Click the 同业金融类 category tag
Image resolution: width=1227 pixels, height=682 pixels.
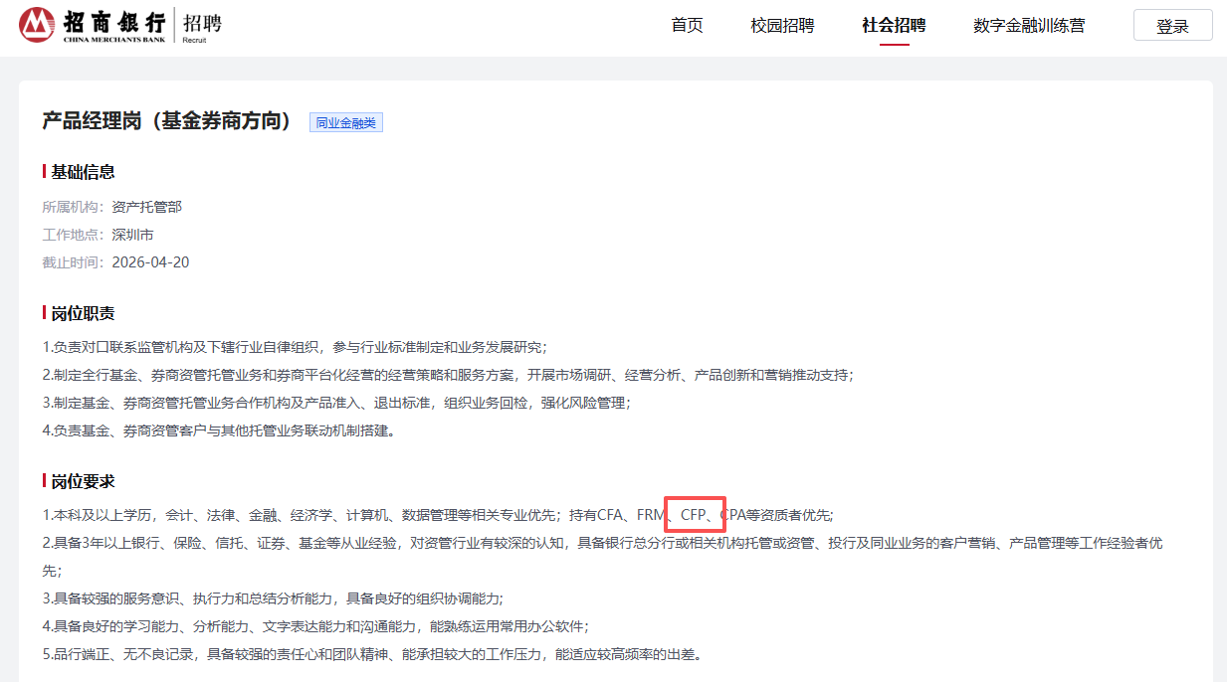point(345,122)
